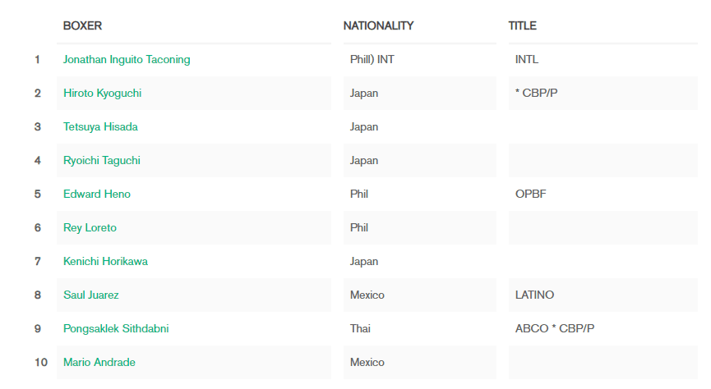Open Kenichi Horikawa profile
The height and width of the screenshot is (389, 711).
click(106, 261)
